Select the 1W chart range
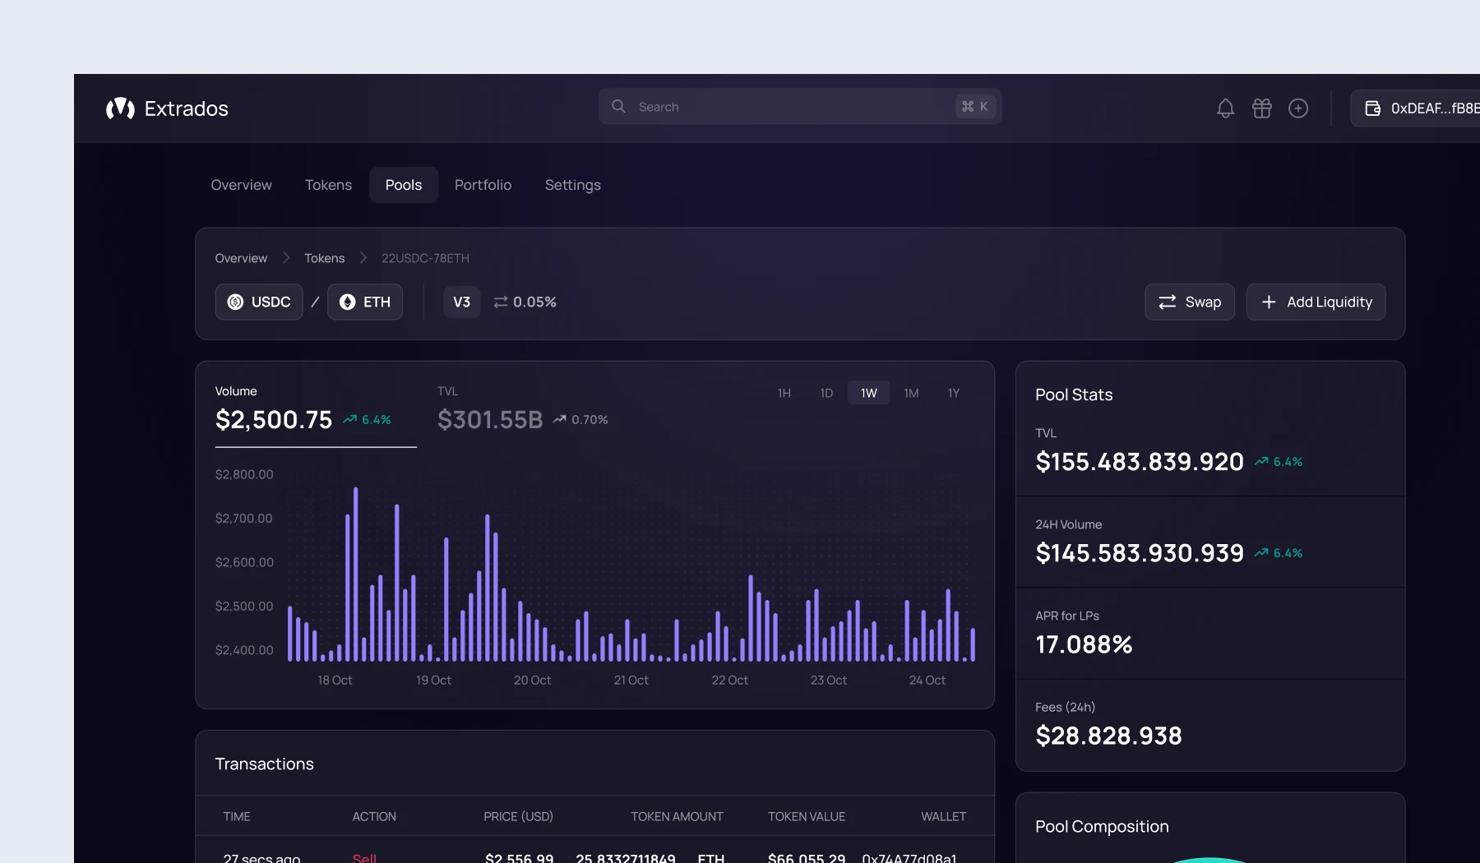The height and width of the screenshot is (863, 1480). 869,394
